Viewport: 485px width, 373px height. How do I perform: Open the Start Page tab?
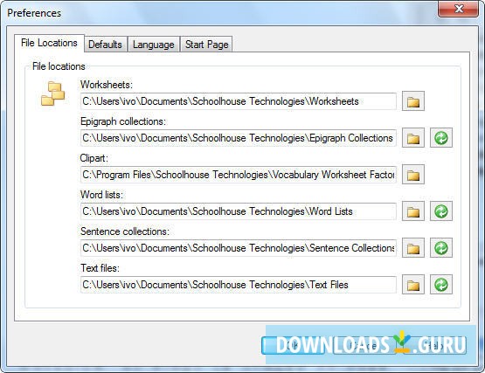pos(206,45)
